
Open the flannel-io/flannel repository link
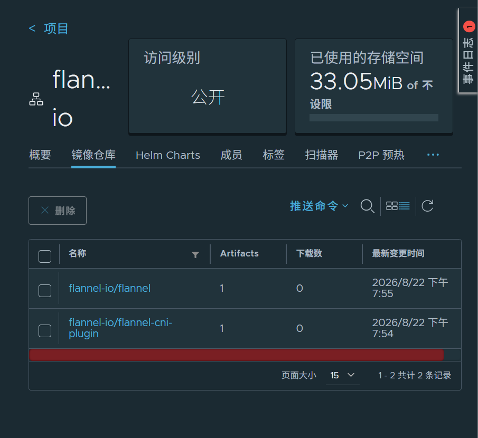(x=110, y=288)
